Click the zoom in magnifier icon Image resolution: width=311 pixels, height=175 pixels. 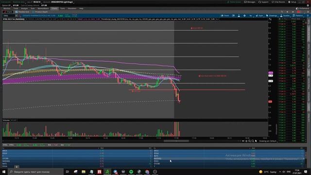click(249, 141)
